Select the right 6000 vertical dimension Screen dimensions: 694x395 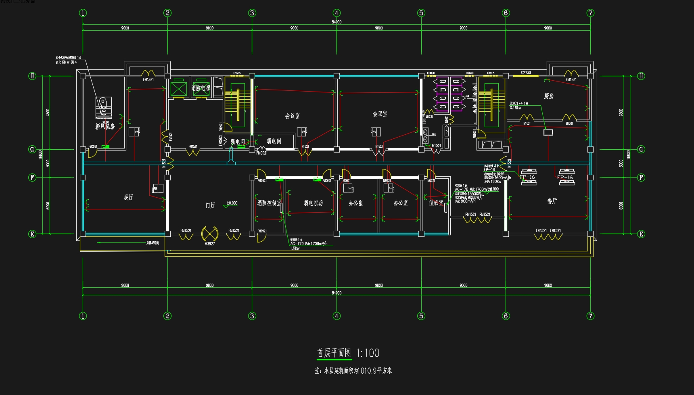point(621,206)
